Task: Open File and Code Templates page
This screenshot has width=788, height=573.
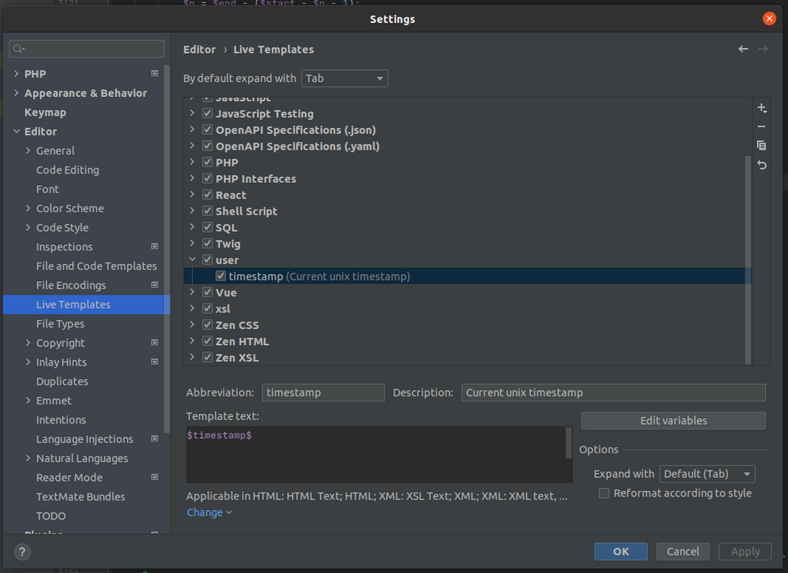Action: pyautogui.click(x=96, y=266)
